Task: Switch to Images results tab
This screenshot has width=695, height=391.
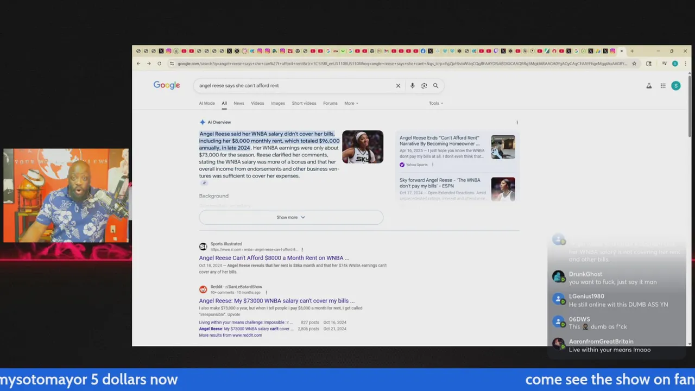Action: 278,103
